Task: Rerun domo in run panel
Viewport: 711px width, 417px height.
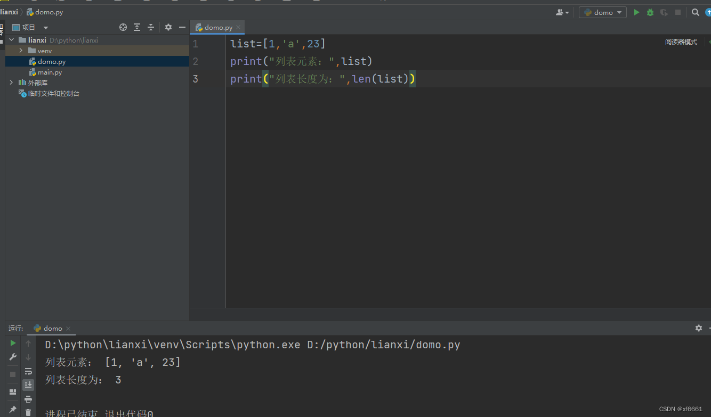Action: pos(13,344)
